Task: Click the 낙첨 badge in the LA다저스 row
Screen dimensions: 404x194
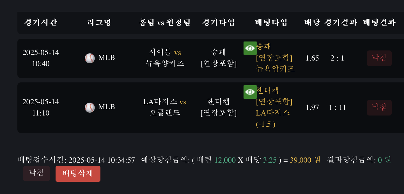Action: pyautogui.click(x=379, y=108)
